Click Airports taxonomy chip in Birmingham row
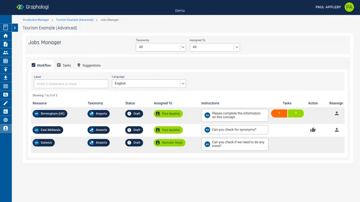Screen dimensions: 360x202 pyautogui.click(x=98, y=114)
